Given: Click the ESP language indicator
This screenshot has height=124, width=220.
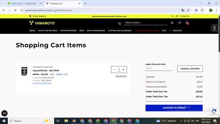Looking at the screenshot, I should (197, 121).
